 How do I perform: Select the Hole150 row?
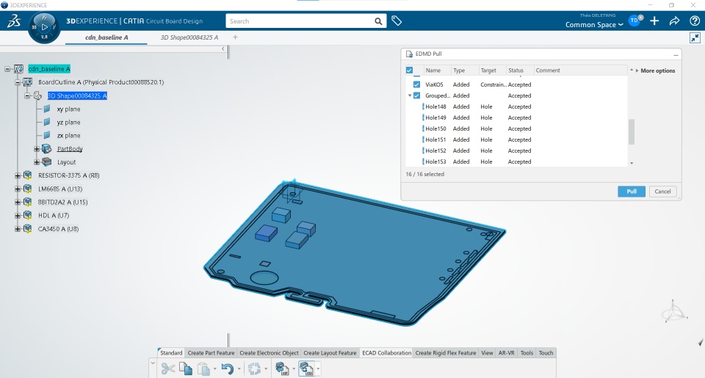coord(516,128)
